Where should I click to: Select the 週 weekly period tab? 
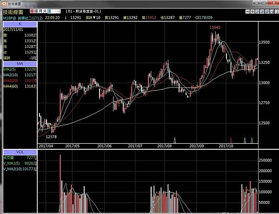(36, 11)
